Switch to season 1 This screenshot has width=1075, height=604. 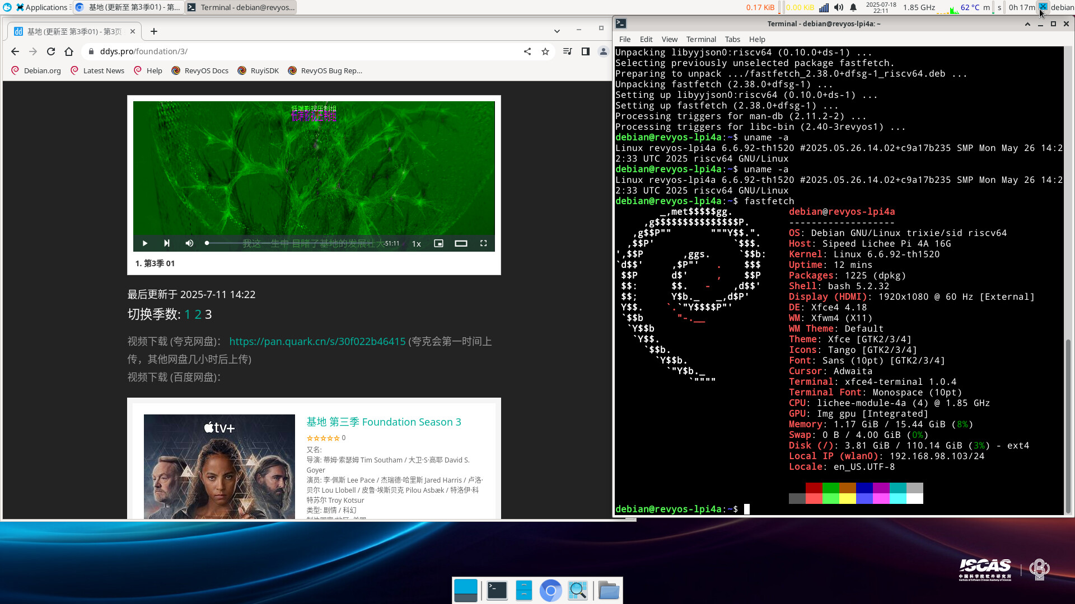point(188,314)
